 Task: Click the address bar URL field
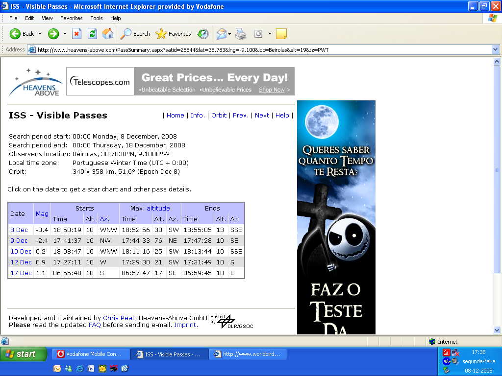tap(263, 49)
